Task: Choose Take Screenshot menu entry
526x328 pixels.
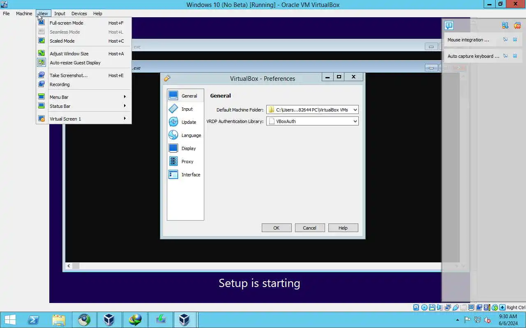Action: point(84,75)
